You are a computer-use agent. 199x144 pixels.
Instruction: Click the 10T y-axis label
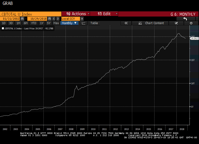click(x=193, y=84)
